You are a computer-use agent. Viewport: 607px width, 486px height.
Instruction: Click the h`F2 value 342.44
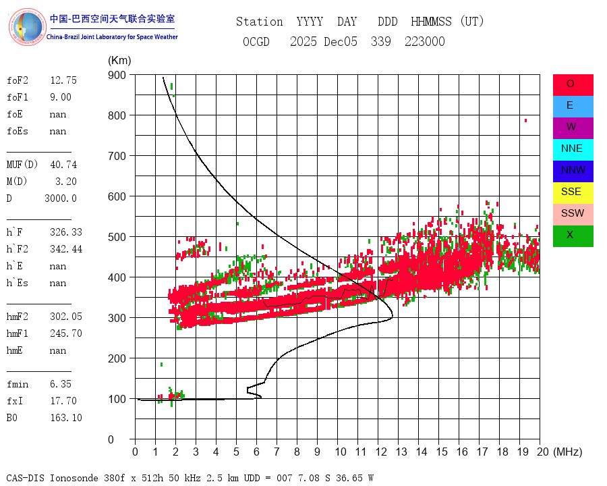66,249
